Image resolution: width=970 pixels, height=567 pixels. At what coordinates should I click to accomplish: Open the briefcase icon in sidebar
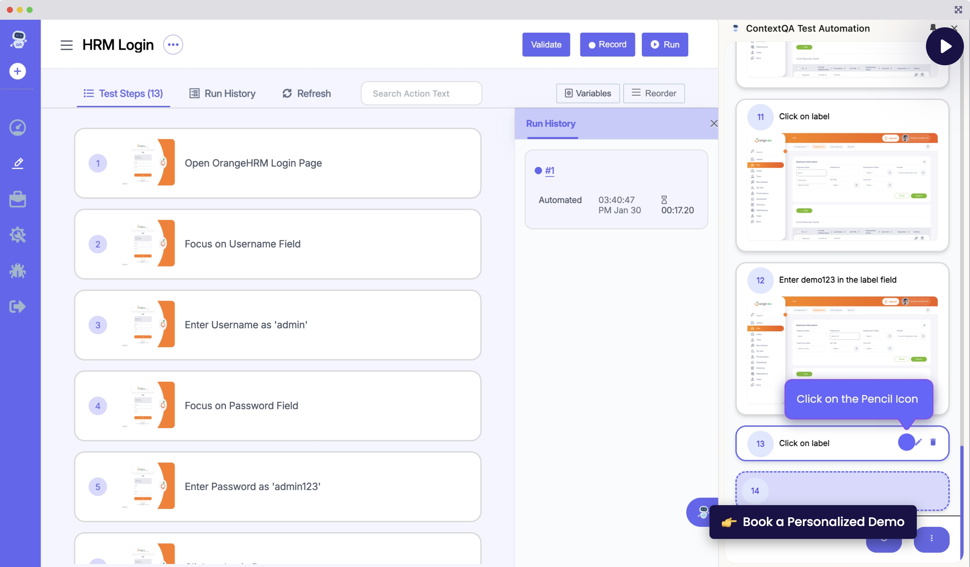click(17, 199)
